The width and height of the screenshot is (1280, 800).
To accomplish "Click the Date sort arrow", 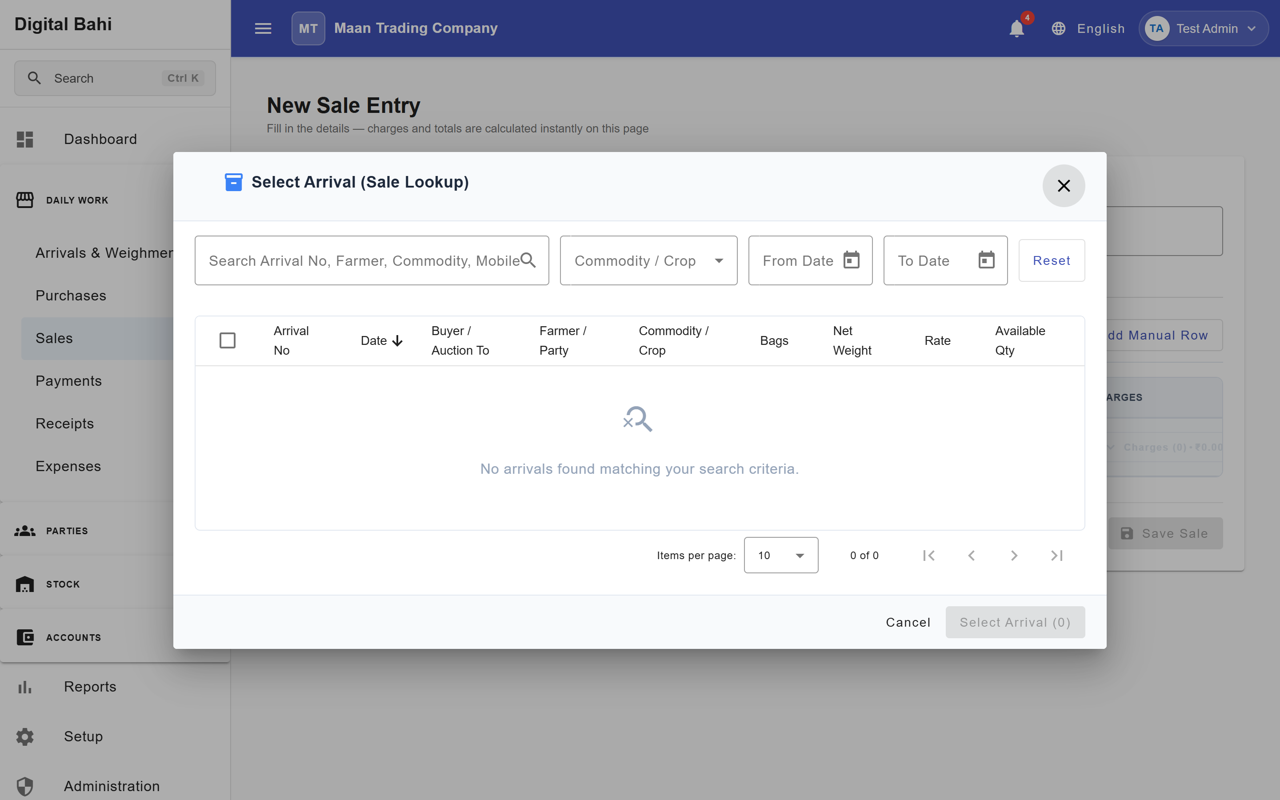I will pyautogui.click(x=397, y=341).
